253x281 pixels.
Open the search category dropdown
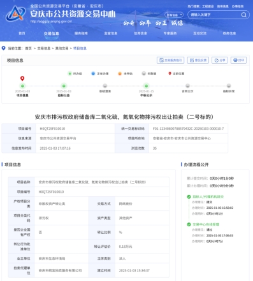click(174, 15)
